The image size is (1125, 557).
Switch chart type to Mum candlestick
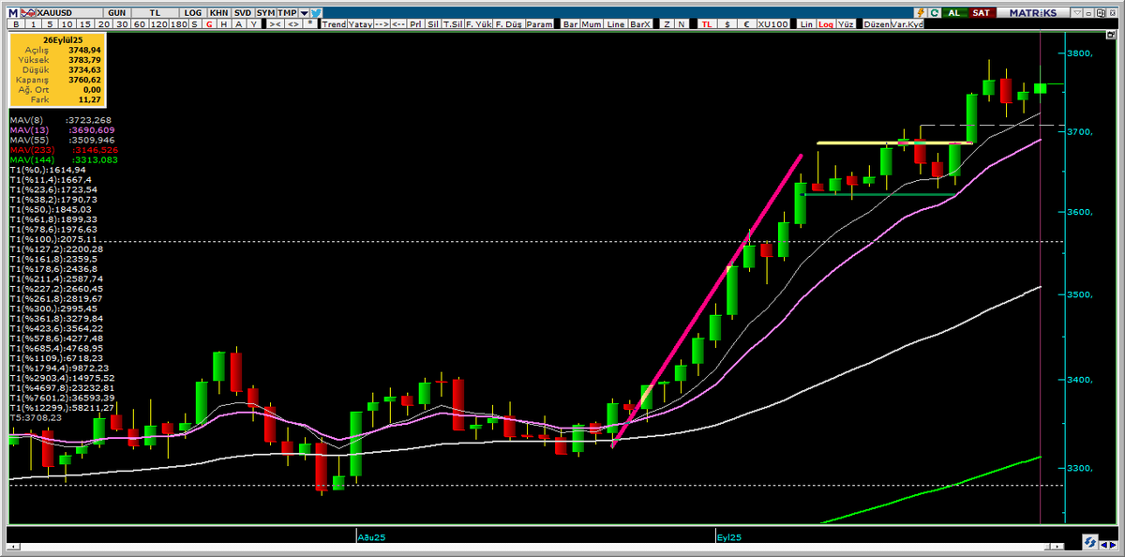[592, 24]
